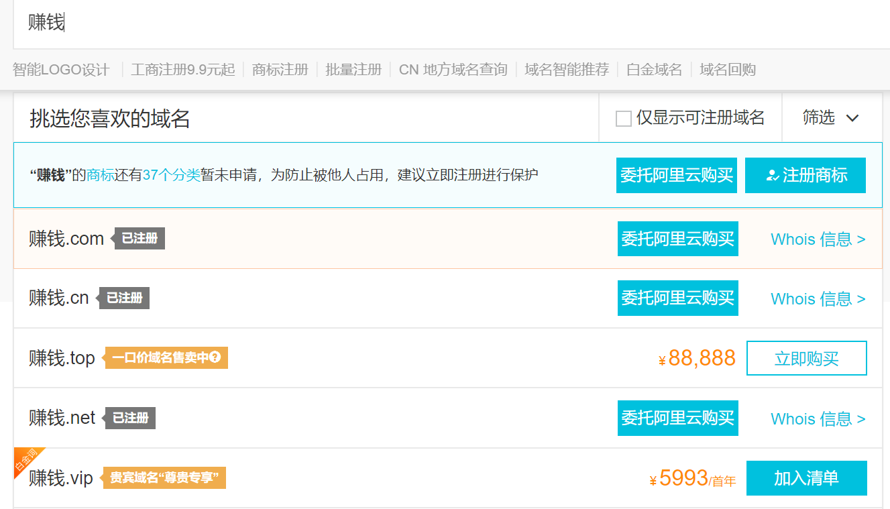Click the 赚钱.cn domain name
The width and height of the screenshot is (890, 509).
(x=59, y=298)
